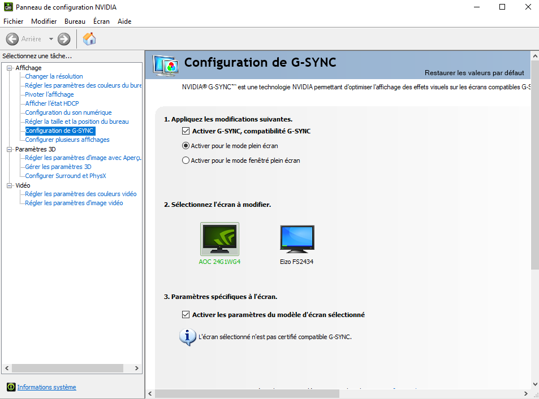
Task: Open Afficher l'état HDCP
Action: [x=52, y=103]
